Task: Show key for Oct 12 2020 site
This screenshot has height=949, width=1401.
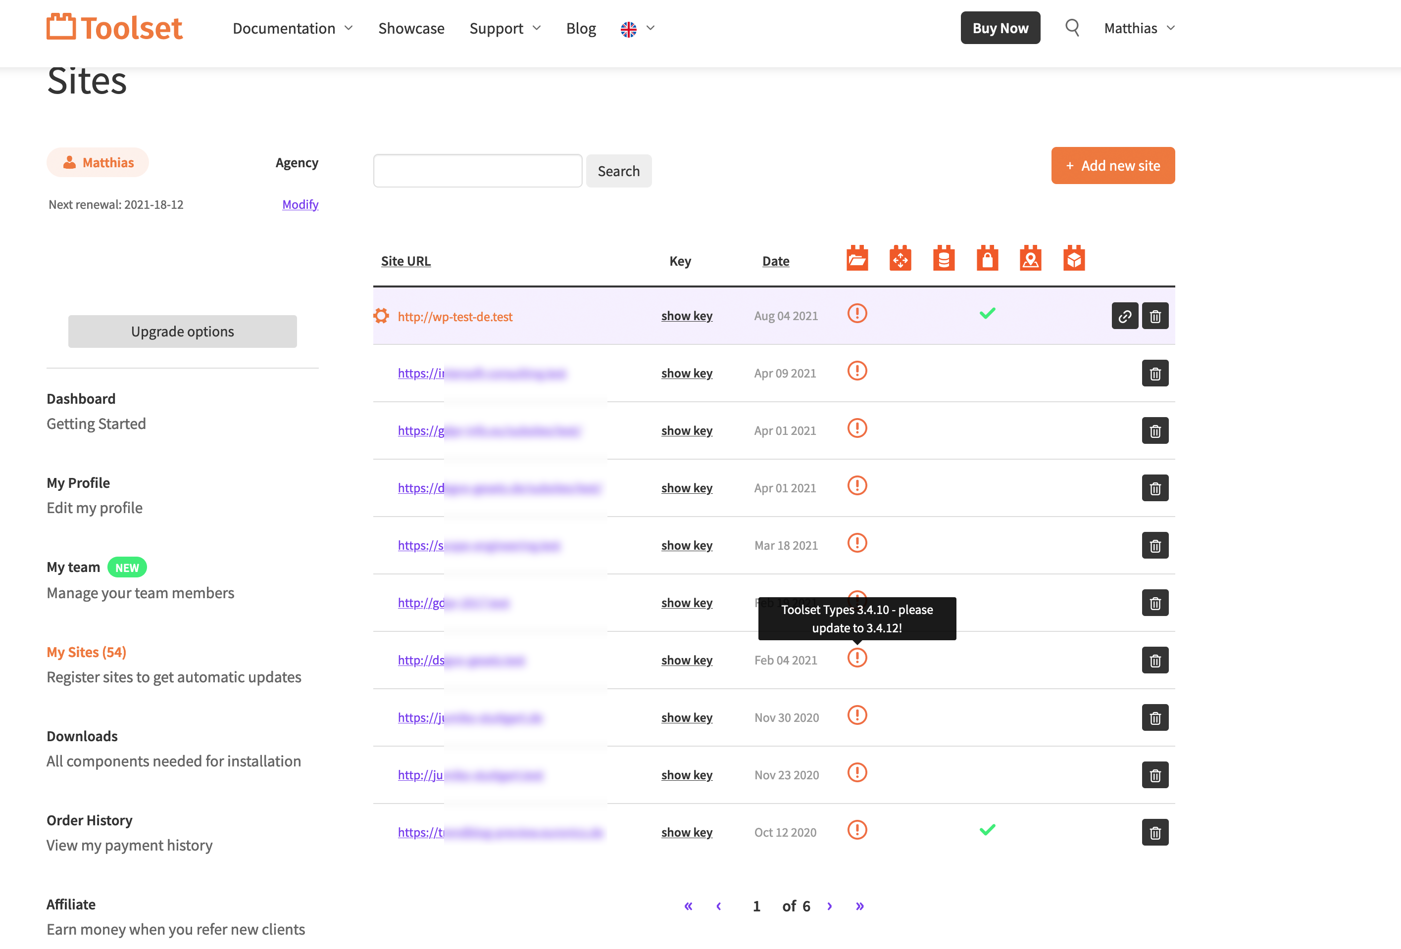Action: coord(687,832)
